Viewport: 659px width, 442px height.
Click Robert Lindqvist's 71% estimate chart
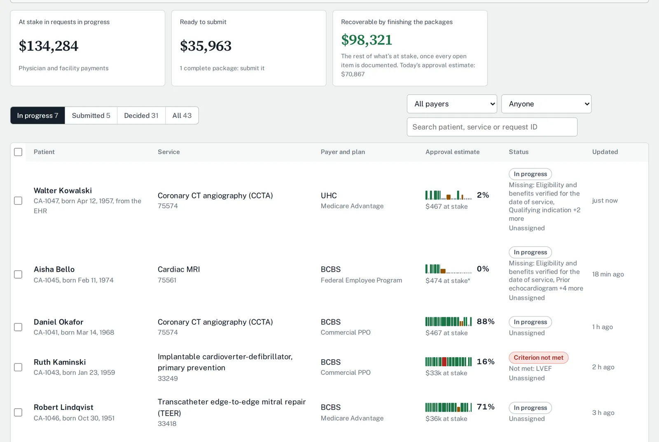tap(449, 407)
